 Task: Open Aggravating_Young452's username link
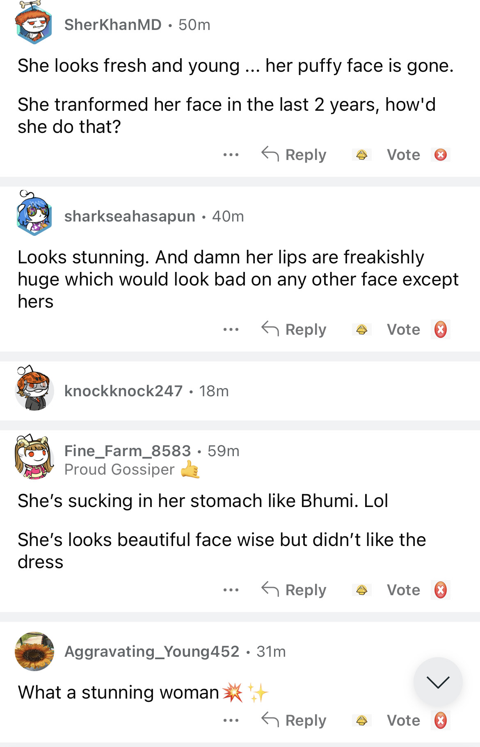point(152,651)
